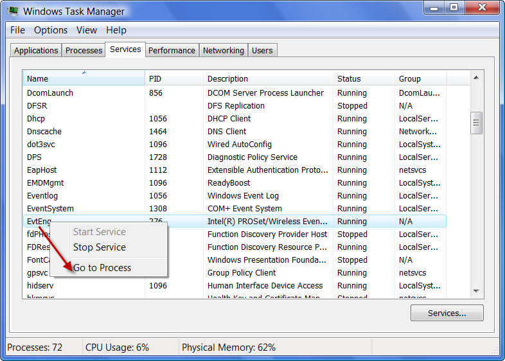The image size is (505, 361).
Task: Select the EventSystem service row
Action: (235, 209)
